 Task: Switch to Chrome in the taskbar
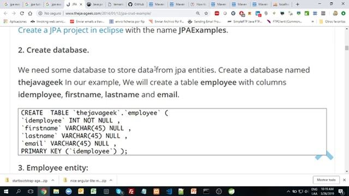[x=44, y=191]
